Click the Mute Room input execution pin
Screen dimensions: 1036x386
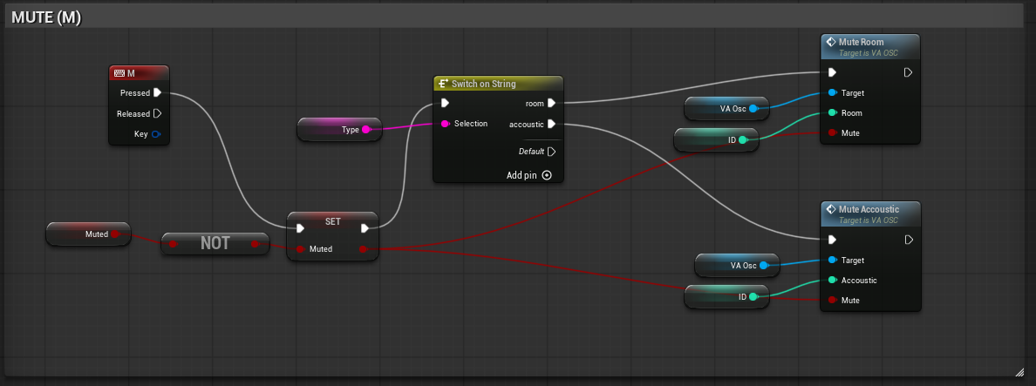833,72
